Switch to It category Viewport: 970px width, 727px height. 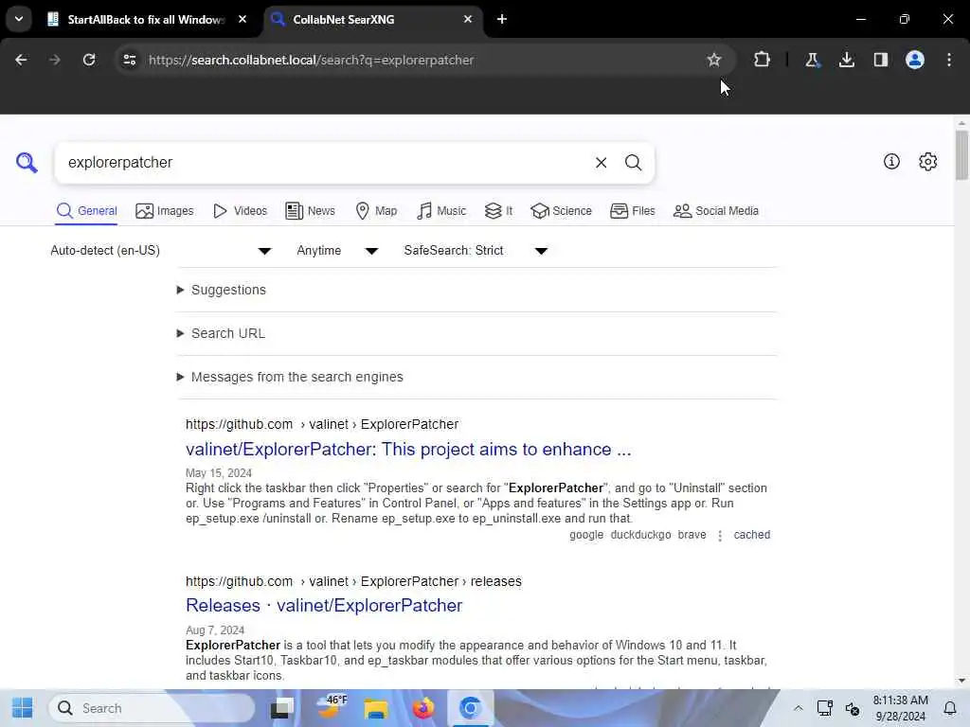(498, 211)
